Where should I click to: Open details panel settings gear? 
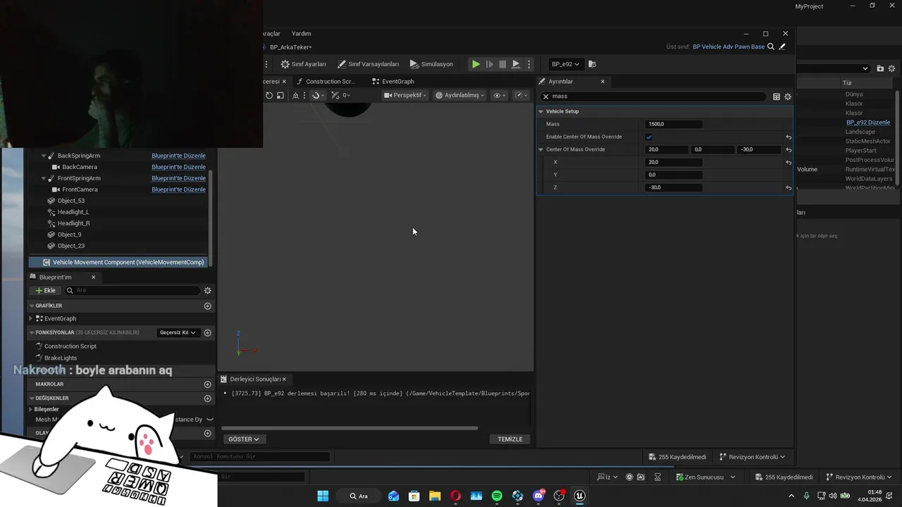[788, 96]
